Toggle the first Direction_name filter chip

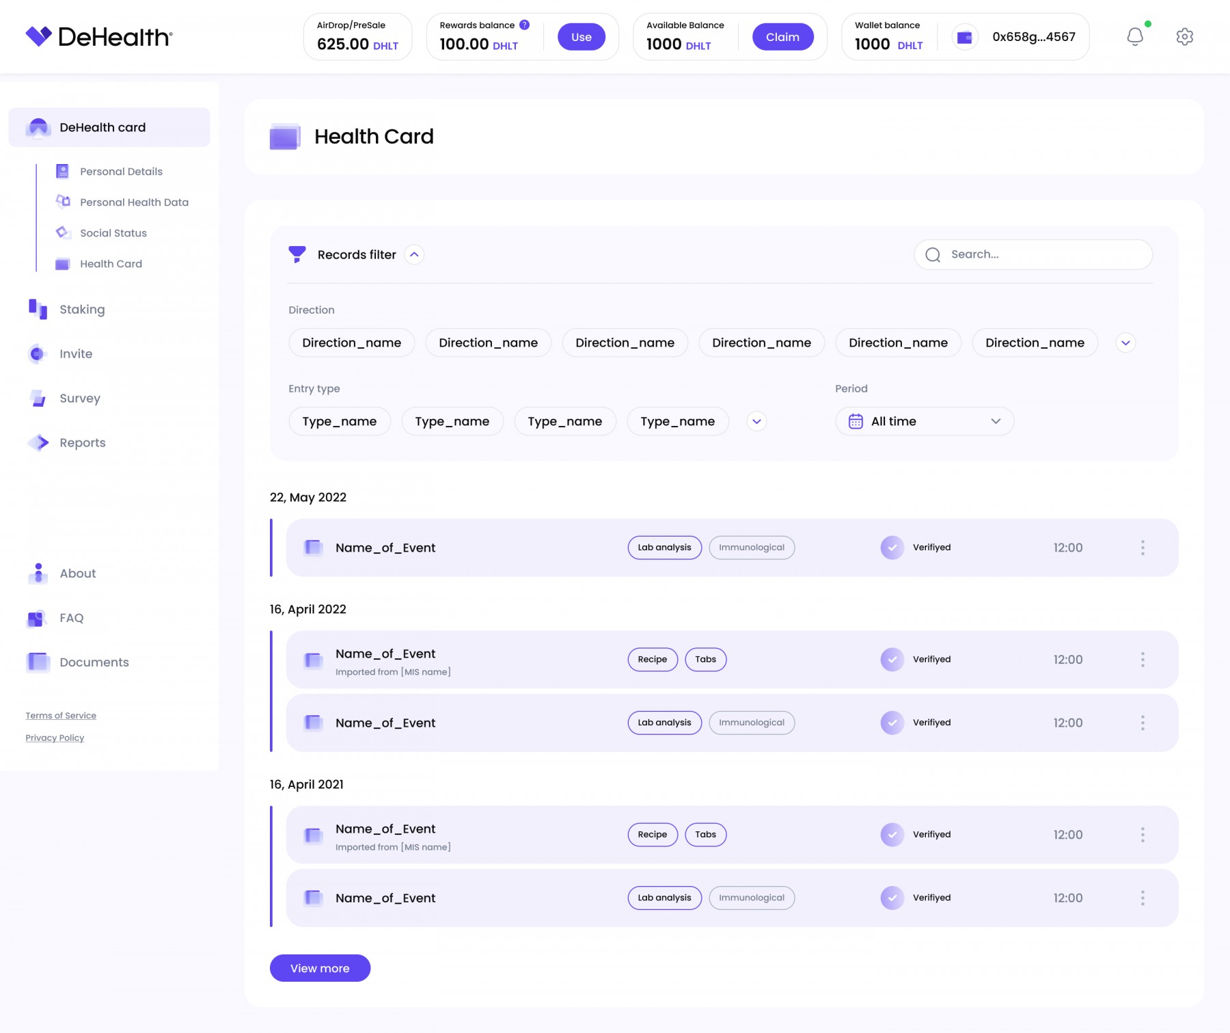pos(351,343)
